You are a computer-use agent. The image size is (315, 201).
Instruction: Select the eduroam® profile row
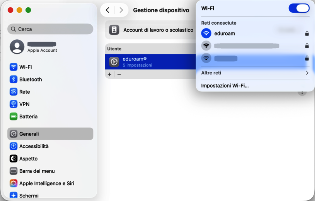(151, 62)
